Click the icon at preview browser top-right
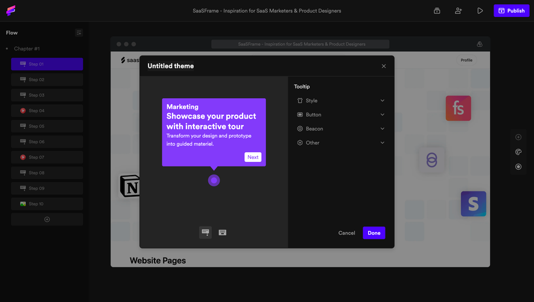 [480, 44]
